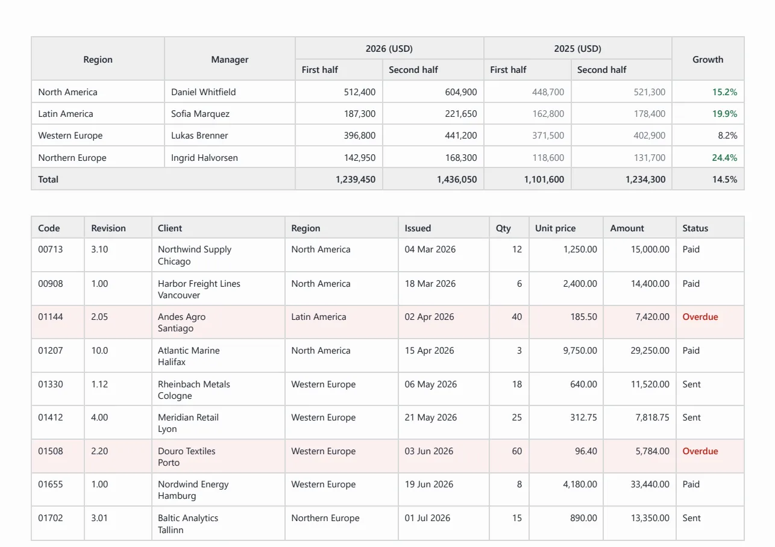Select the Douro Textiles client cell
Screen dimensions: 775x547
tap(218, 457)
